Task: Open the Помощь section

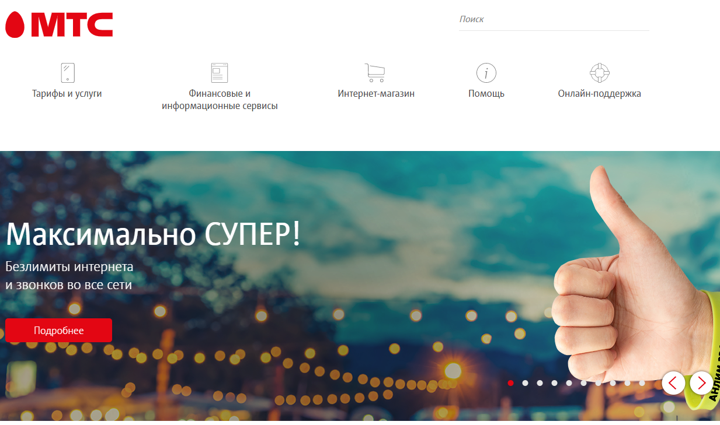Action: coord(486,93)
